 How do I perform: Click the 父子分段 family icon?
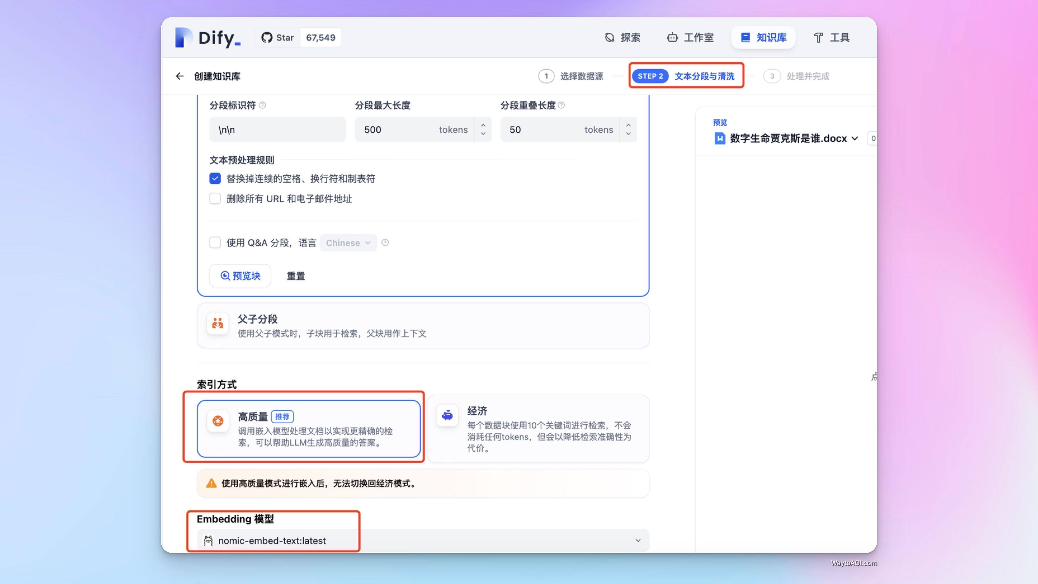click(x=218, y=323)
